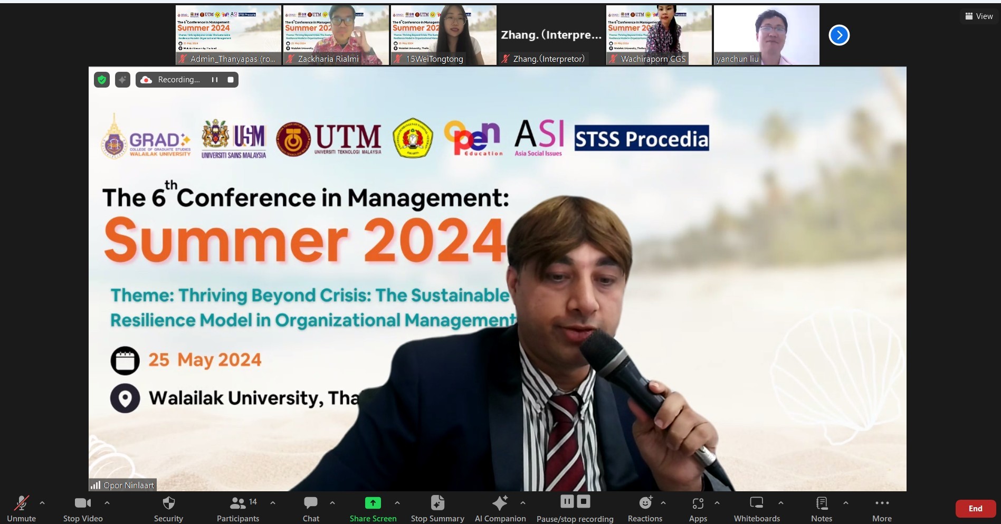Open the View layout menu
Image resolution: width=1001 pixels, height=524 pixels.
[x=979, y=16]
